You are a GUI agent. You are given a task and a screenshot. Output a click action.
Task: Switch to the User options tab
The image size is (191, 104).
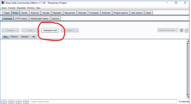(x=137, y=13)
